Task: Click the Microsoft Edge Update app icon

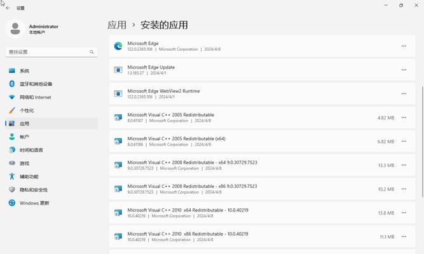Action: [118, 70]
